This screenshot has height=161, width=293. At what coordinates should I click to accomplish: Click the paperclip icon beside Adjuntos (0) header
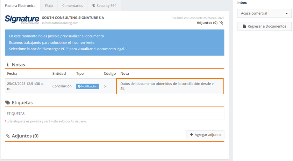click(x=221, y=23)
